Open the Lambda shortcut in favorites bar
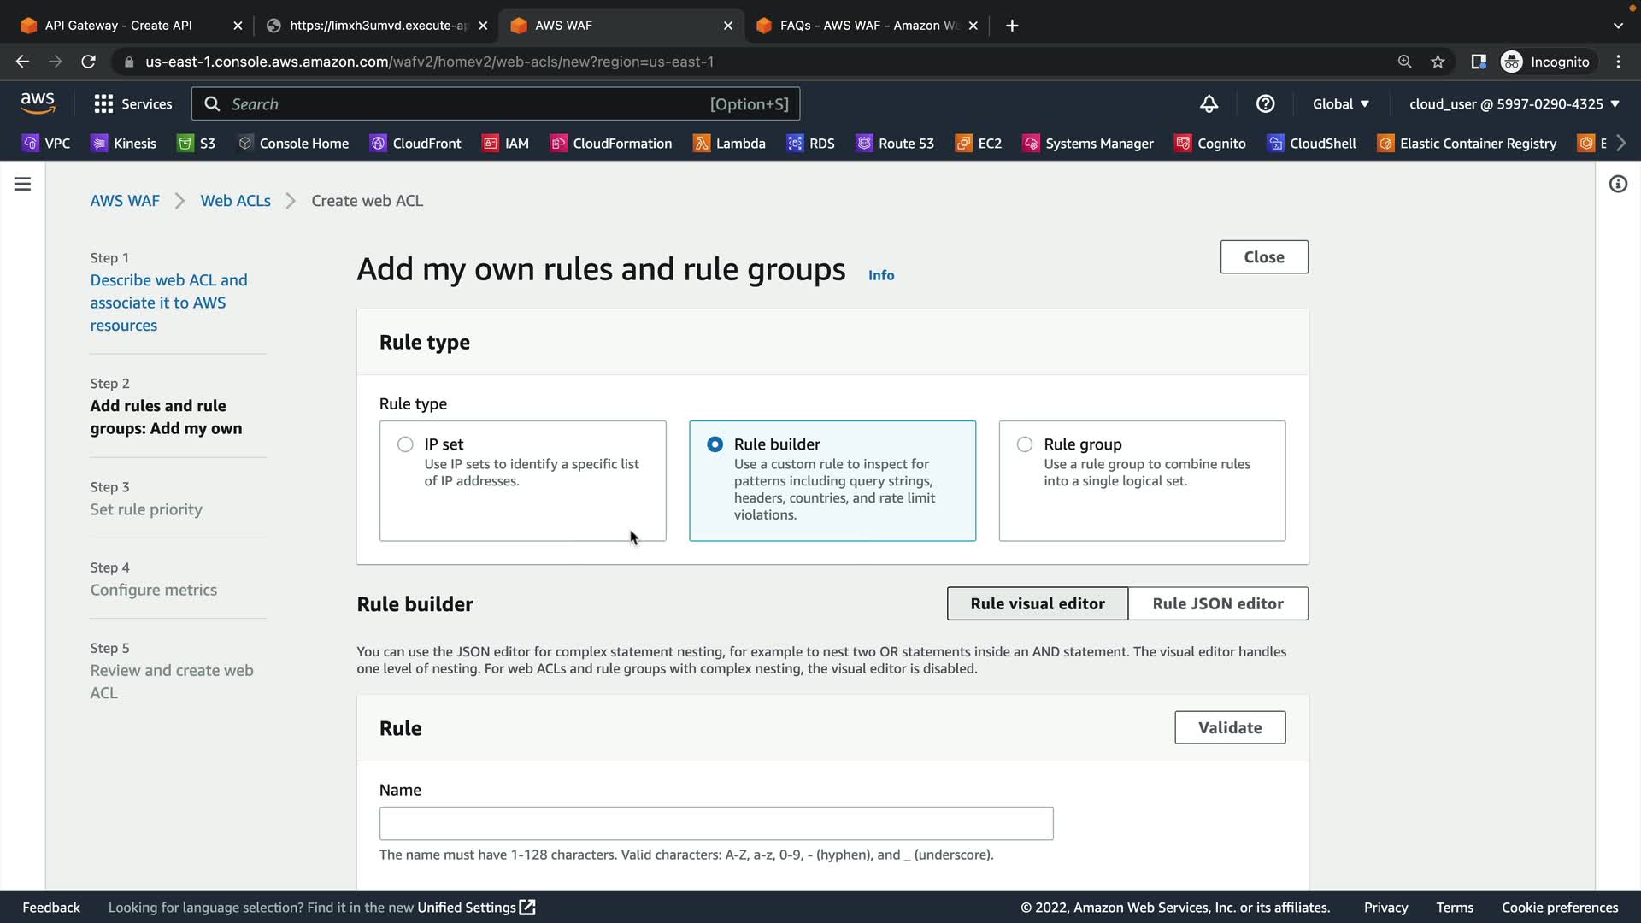The image size is (1641, 923). 729,143
